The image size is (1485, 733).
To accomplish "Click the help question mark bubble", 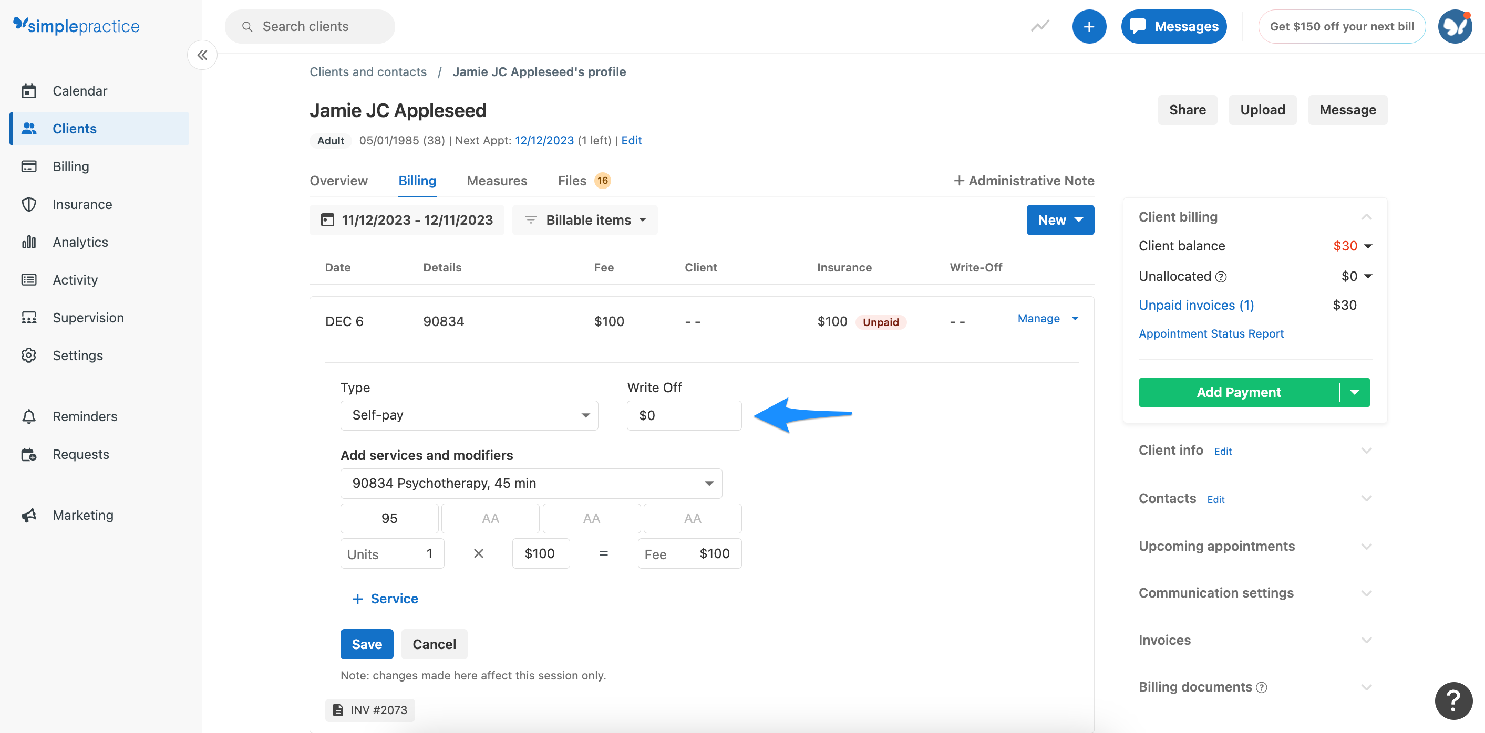I will click(1453, 701).
